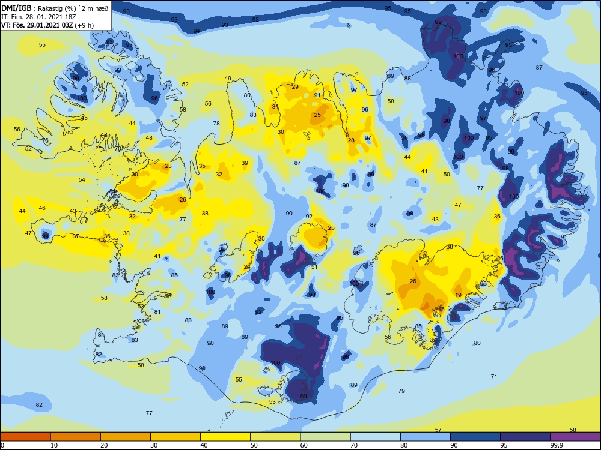Select the bright yellow 40–50 legend swatch

(x=225, y=437)
